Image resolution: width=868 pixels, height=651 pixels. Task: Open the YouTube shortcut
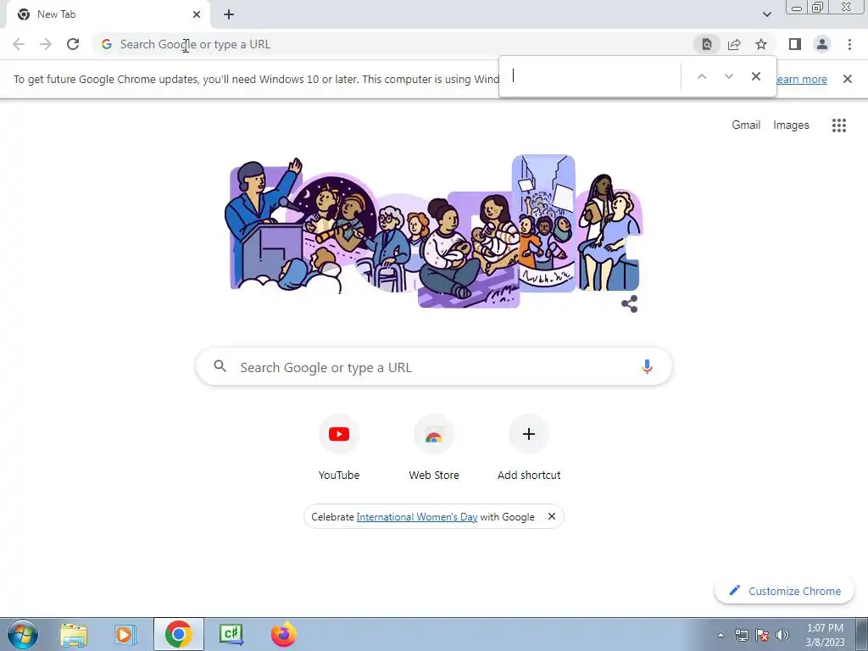pyautogui.click(x=339, y=447)
